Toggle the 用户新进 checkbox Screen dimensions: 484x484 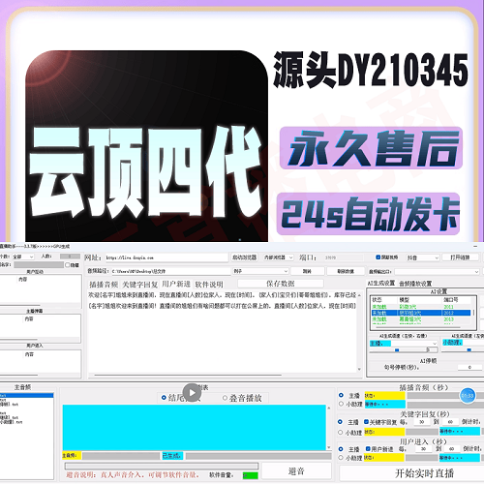(x=368, y=449)
